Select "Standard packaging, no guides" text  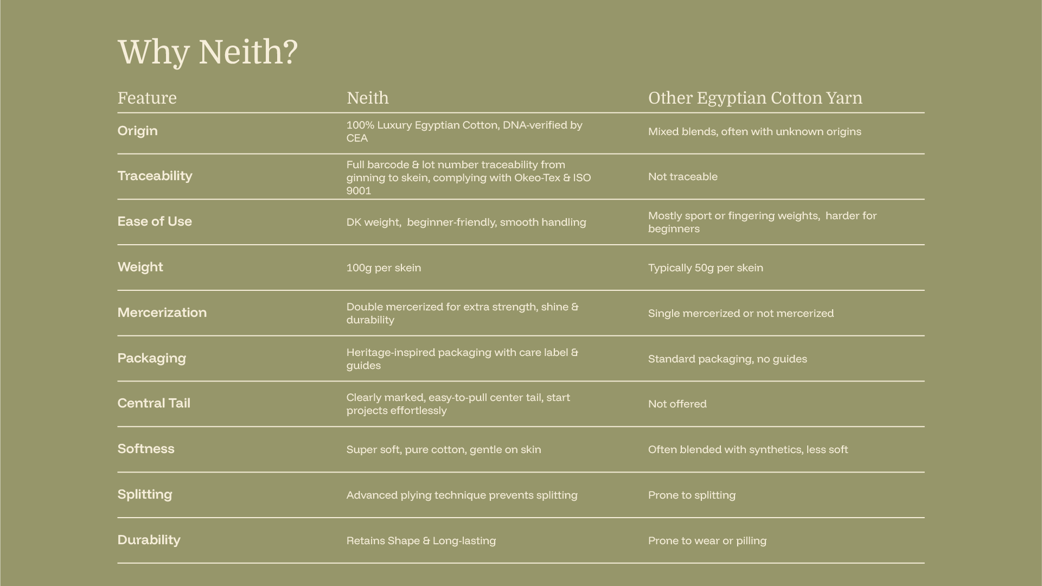(x=727, y=359)
